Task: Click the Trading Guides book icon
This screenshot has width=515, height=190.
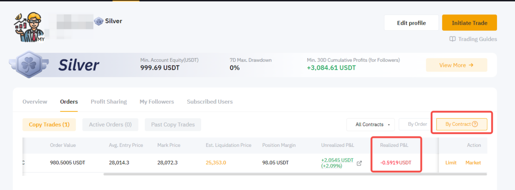Action: 452,39
